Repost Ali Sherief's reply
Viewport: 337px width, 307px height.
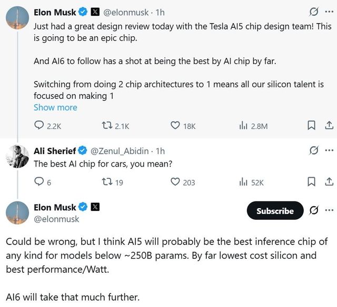tap(106, 182)
